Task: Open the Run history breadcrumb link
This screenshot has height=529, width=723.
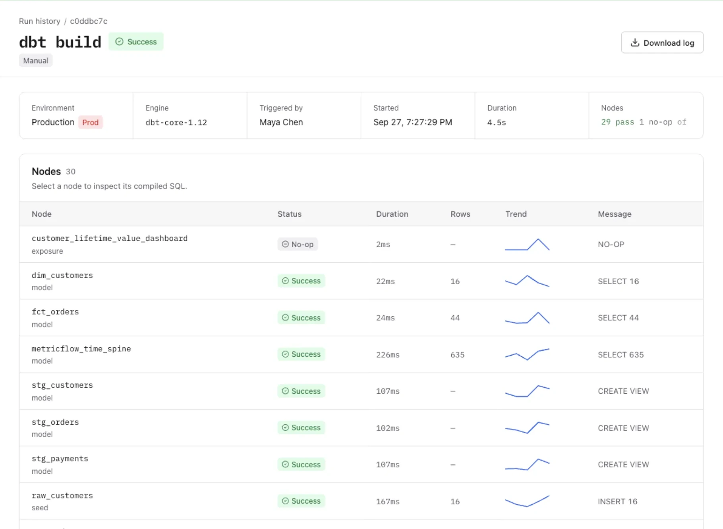Action: pyautogui.click(x=40, y=21)
